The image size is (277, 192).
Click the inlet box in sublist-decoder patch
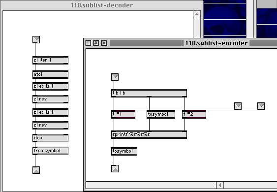tap(36, 39)
